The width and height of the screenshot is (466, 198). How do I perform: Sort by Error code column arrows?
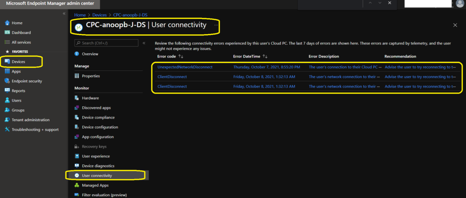181,56
